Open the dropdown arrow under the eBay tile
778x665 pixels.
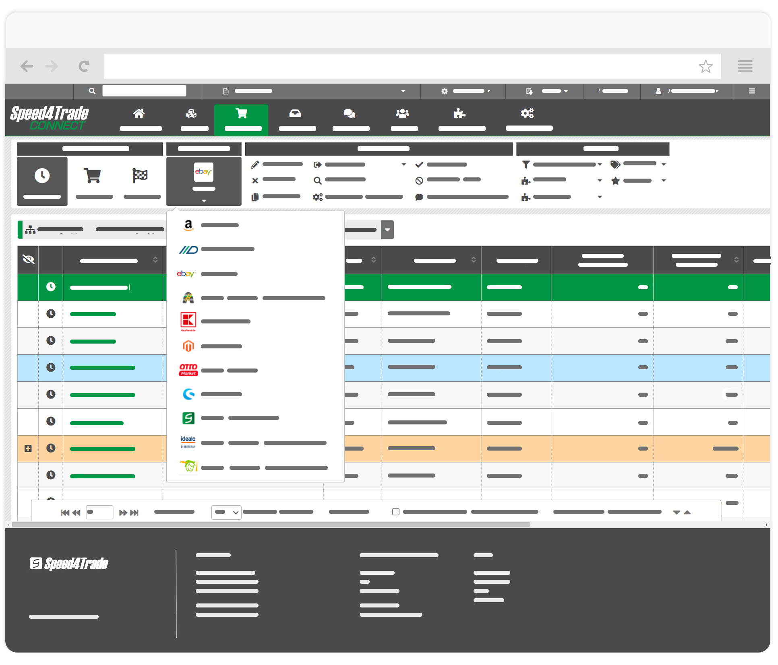(x=204, y=201)
